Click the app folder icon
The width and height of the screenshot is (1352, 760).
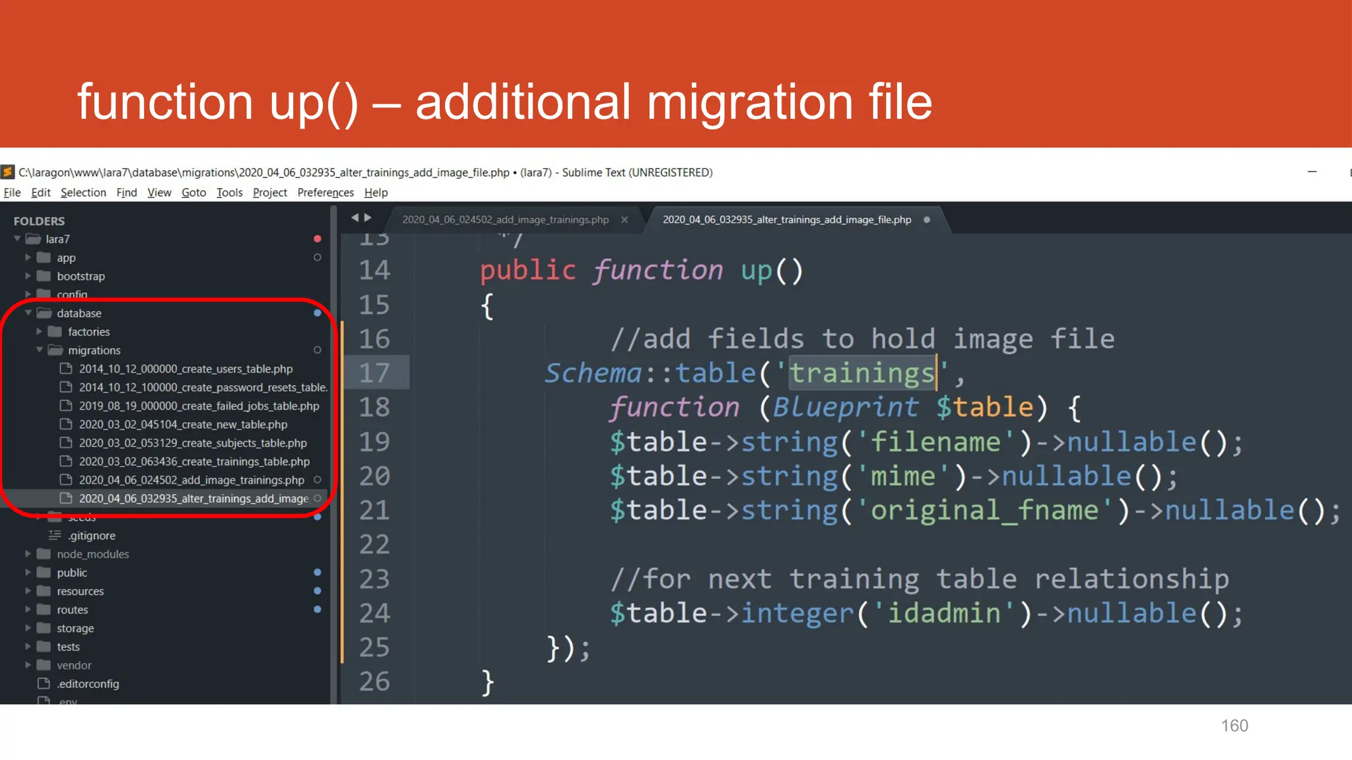44,257
